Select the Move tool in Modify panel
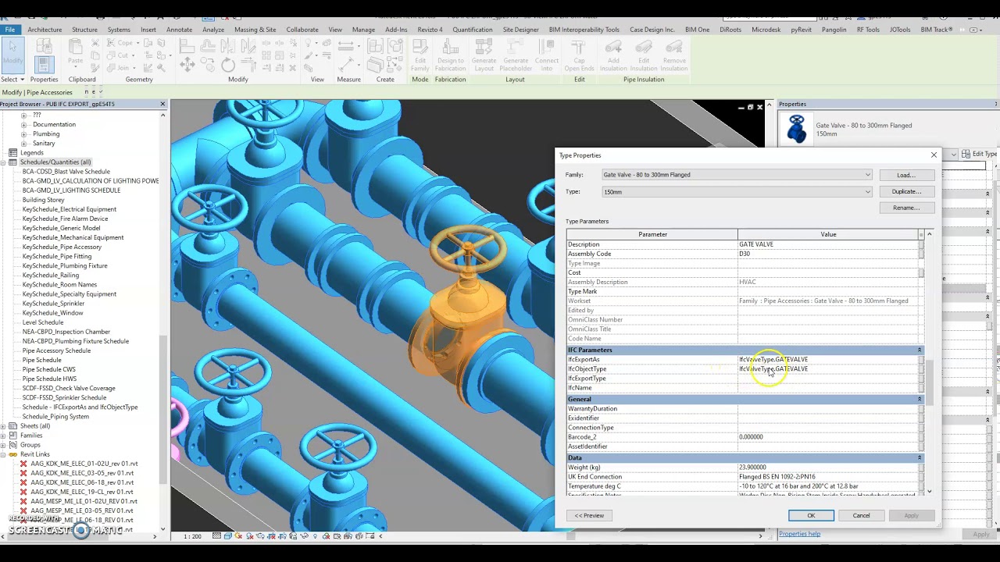Screen dimensions: 1000x562 tap(187, 66)
